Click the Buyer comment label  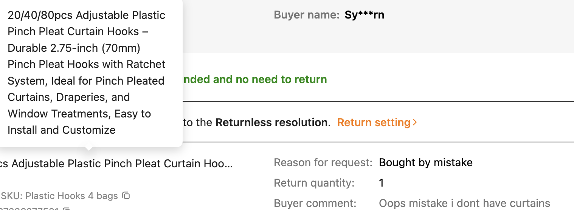(x=315, y=203)
